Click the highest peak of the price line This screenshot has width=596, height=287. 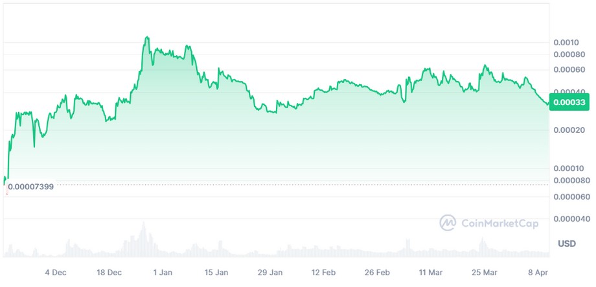(x=147, y=38)
